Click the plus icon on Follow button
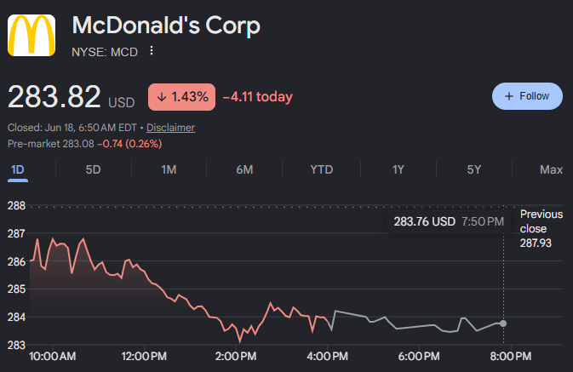 pos(508,96)
